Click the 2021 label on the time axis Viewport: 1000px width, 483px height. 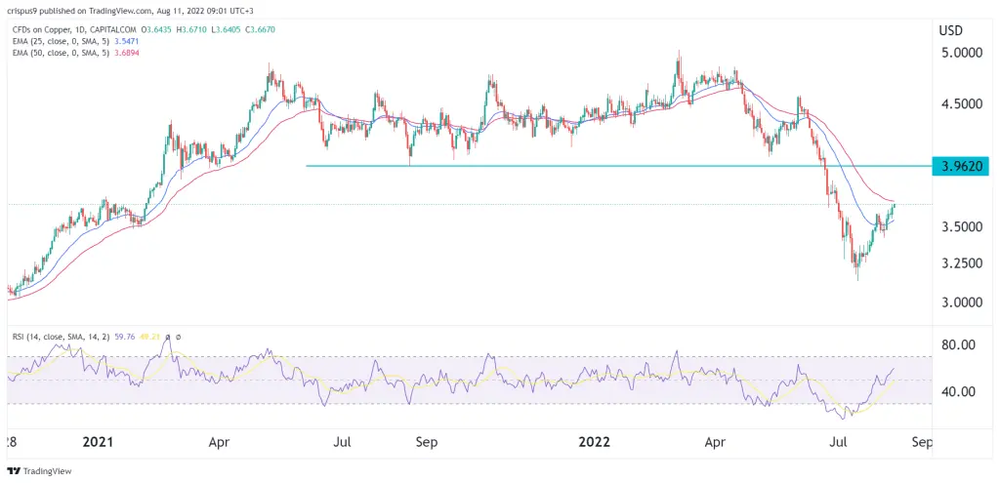click(x=97, y=442)
